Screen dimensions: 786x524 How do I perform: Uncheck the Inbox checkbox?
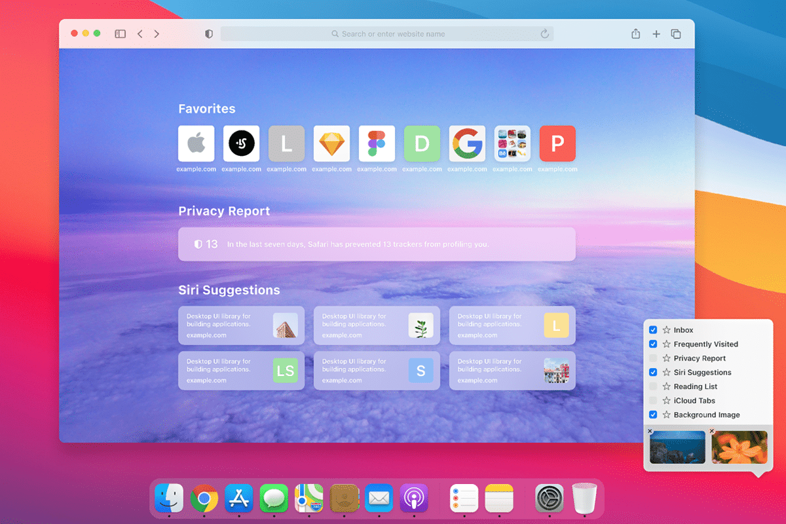pos(653,330)
